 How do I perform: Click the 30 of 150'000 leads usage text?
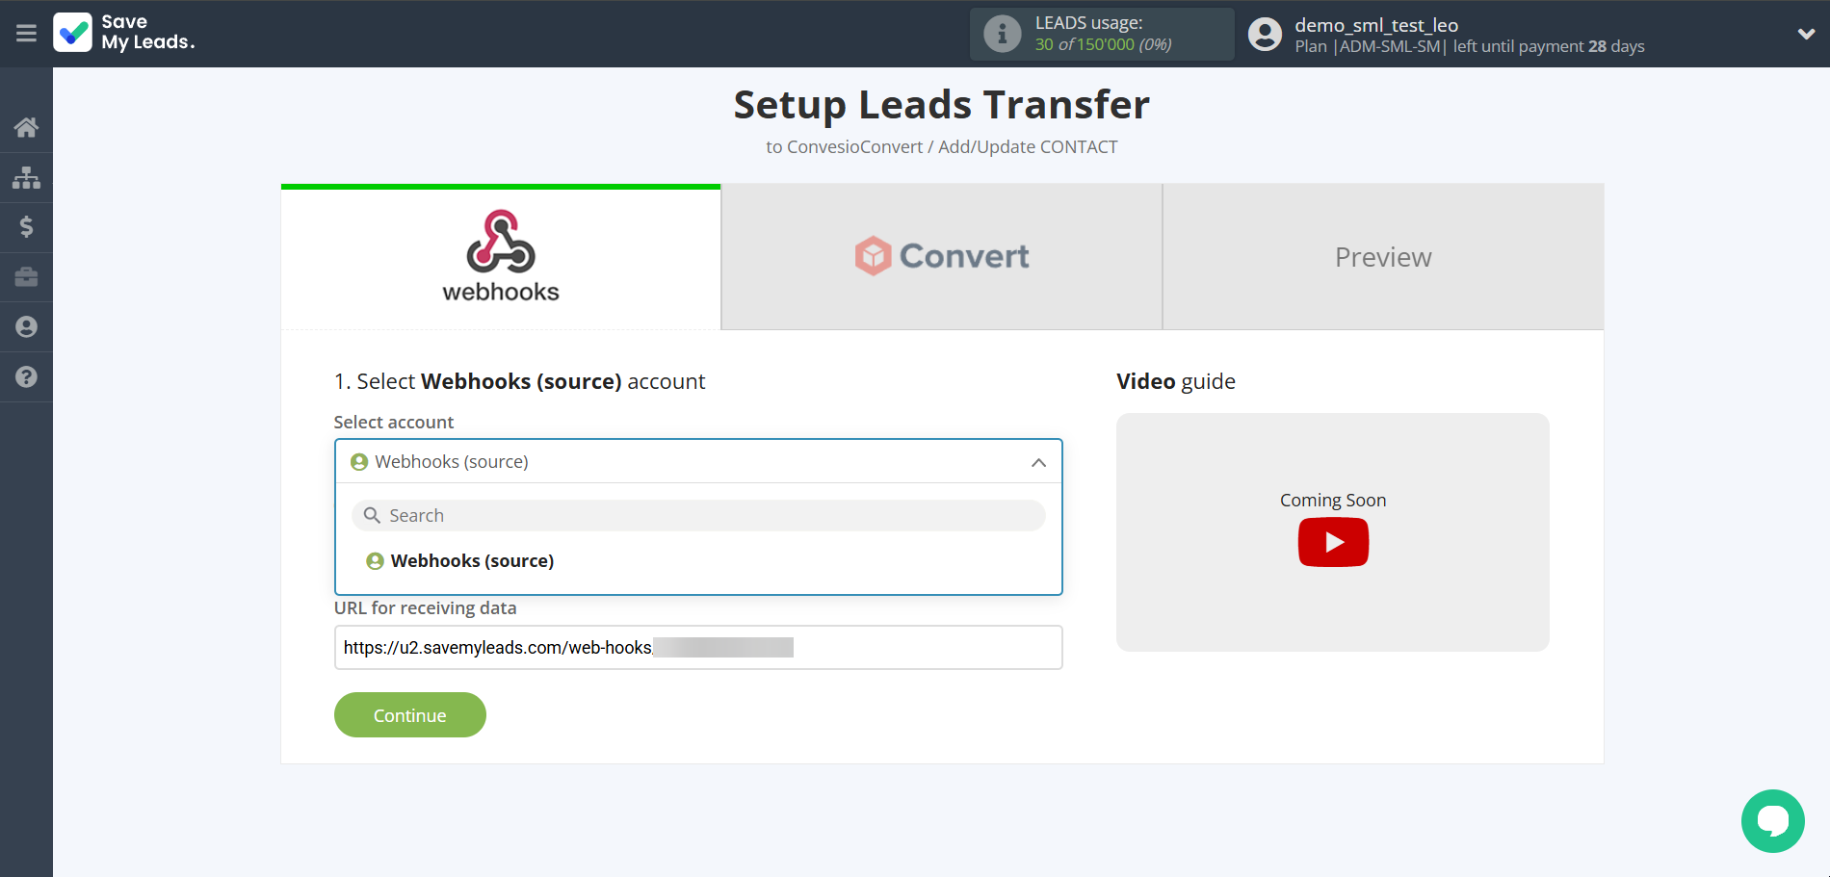(x=1103, y=44)
